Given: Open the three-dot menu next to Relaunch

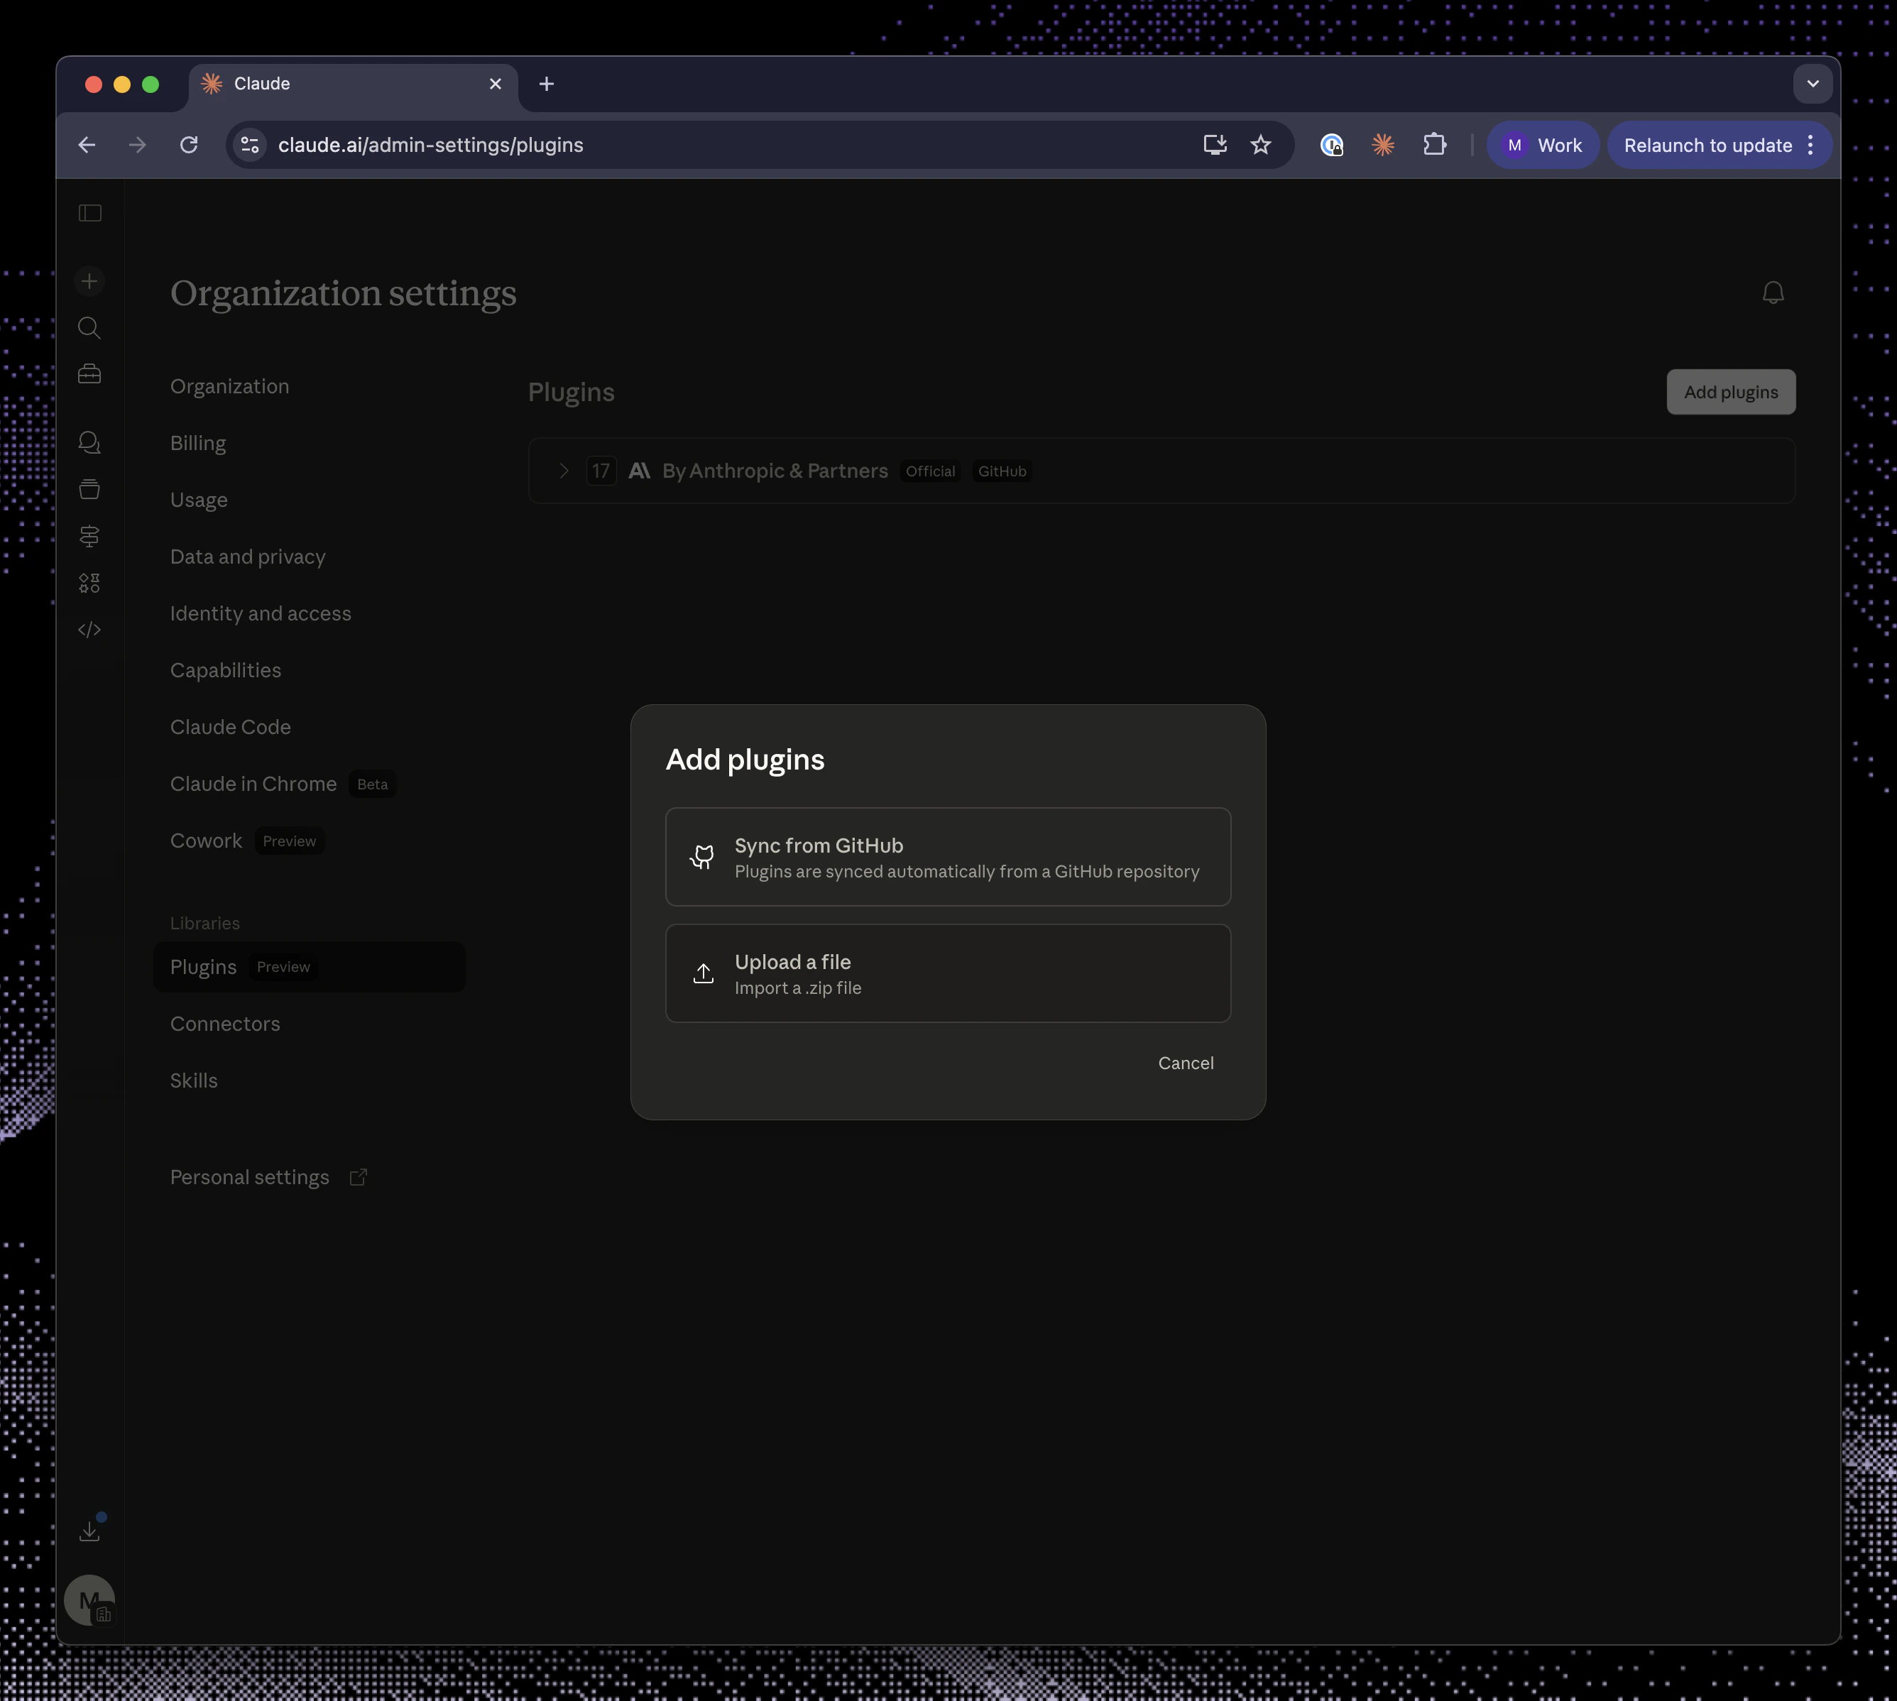Looking at the screenshot, I should [x=1810, y=145].
